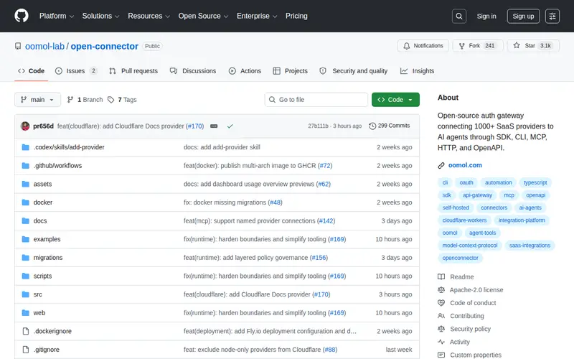
Task: Click folder icon for .codex/skills/add-provider
Action: pos(25,147)
